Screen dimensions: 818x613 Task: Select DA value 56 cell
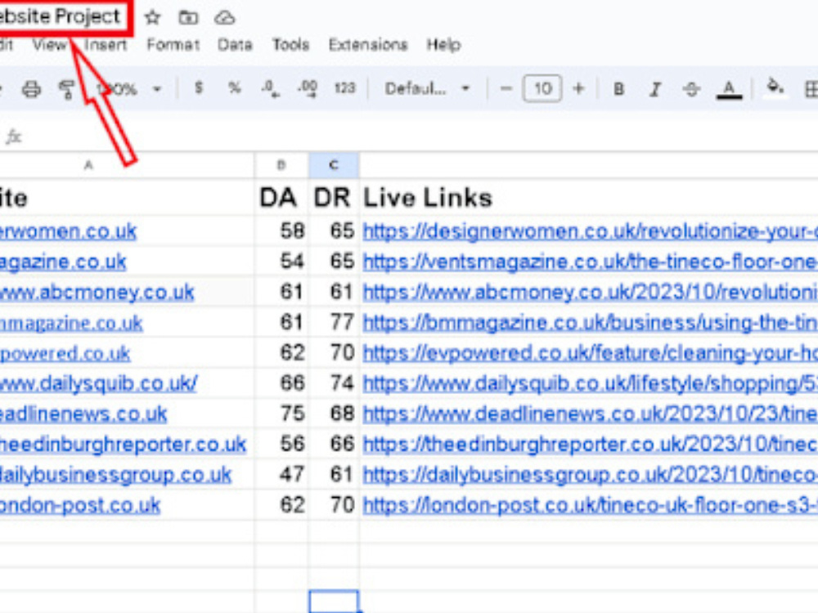tap(281, 444)
